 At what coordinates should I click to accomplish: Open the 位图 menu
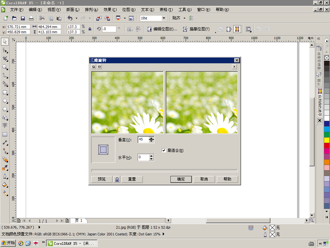click(129, 10)
